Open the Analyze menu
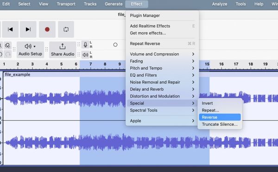The width and height of the screenshot is (278, 172). coord(220,4)
